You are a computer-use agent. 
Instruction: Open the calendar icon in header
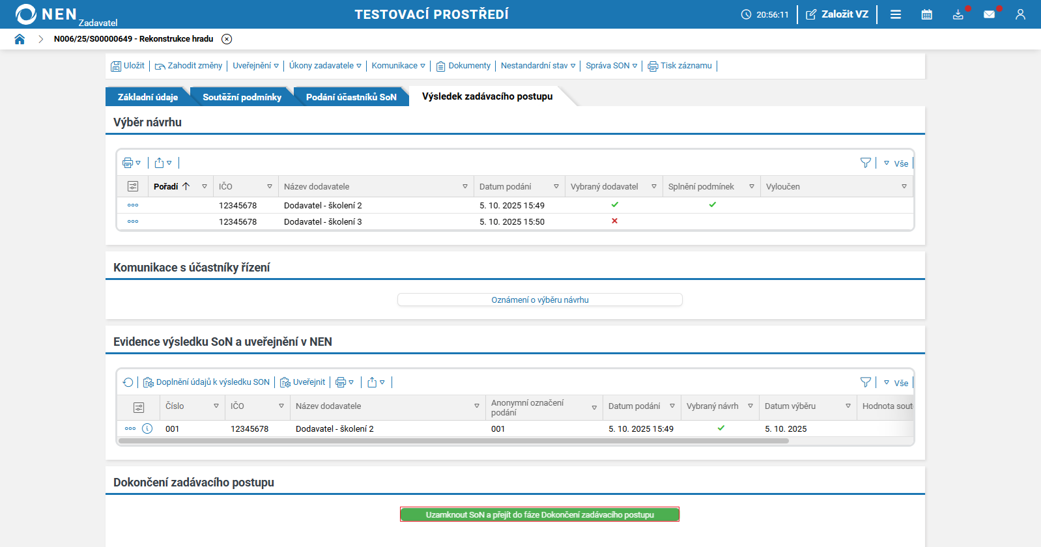(x=926, y=14)
